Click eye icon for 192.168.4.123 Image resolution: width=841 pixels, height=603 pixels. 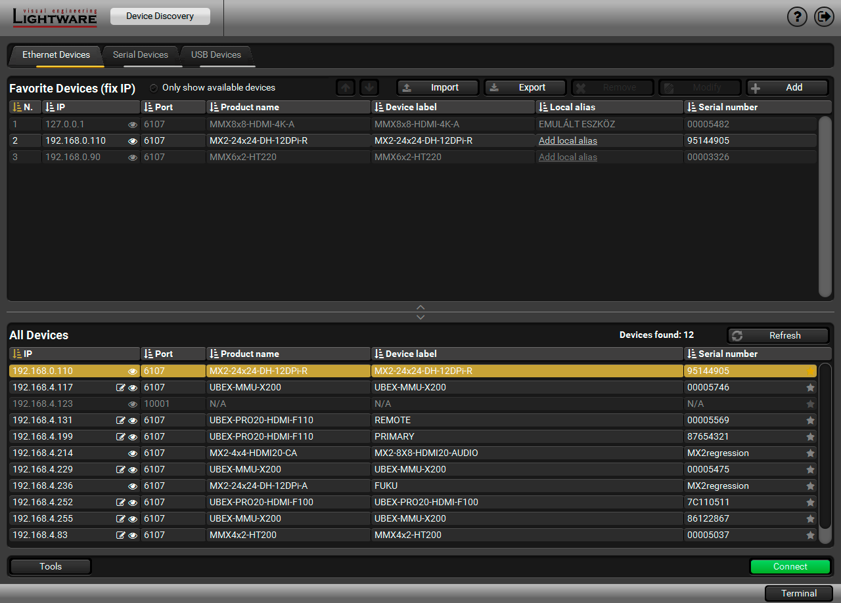[133, 404]
